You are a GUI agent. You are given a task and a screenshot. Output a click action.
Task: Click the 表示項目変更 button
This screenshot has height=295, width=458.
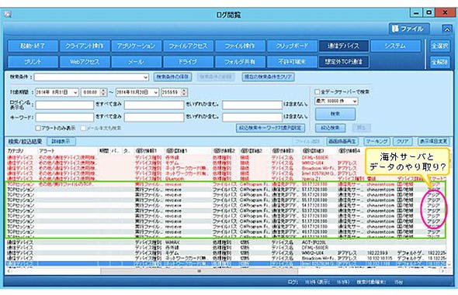(x=433, y=141)
